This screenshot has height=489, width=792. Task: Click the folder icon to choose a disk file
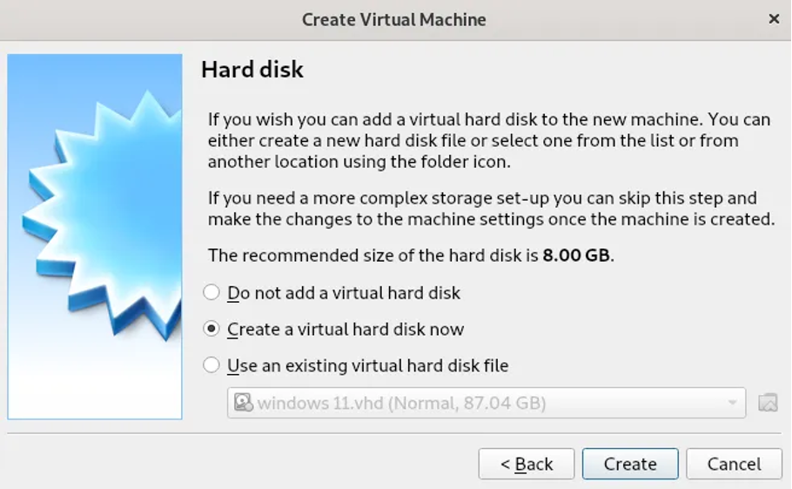click(768, 403)
